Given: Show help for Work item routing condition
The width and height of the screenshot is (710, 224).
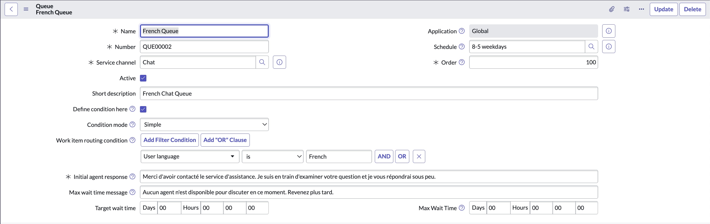Looking at the screenshot, I should [x=132, y=140].
